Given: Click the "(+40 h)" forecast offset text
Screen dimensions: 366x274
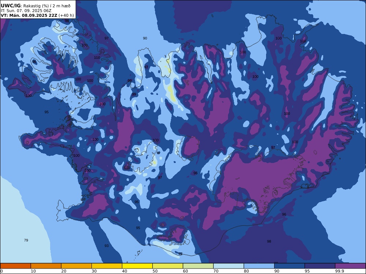Looking at the screenshot, I should click(66, 16).
